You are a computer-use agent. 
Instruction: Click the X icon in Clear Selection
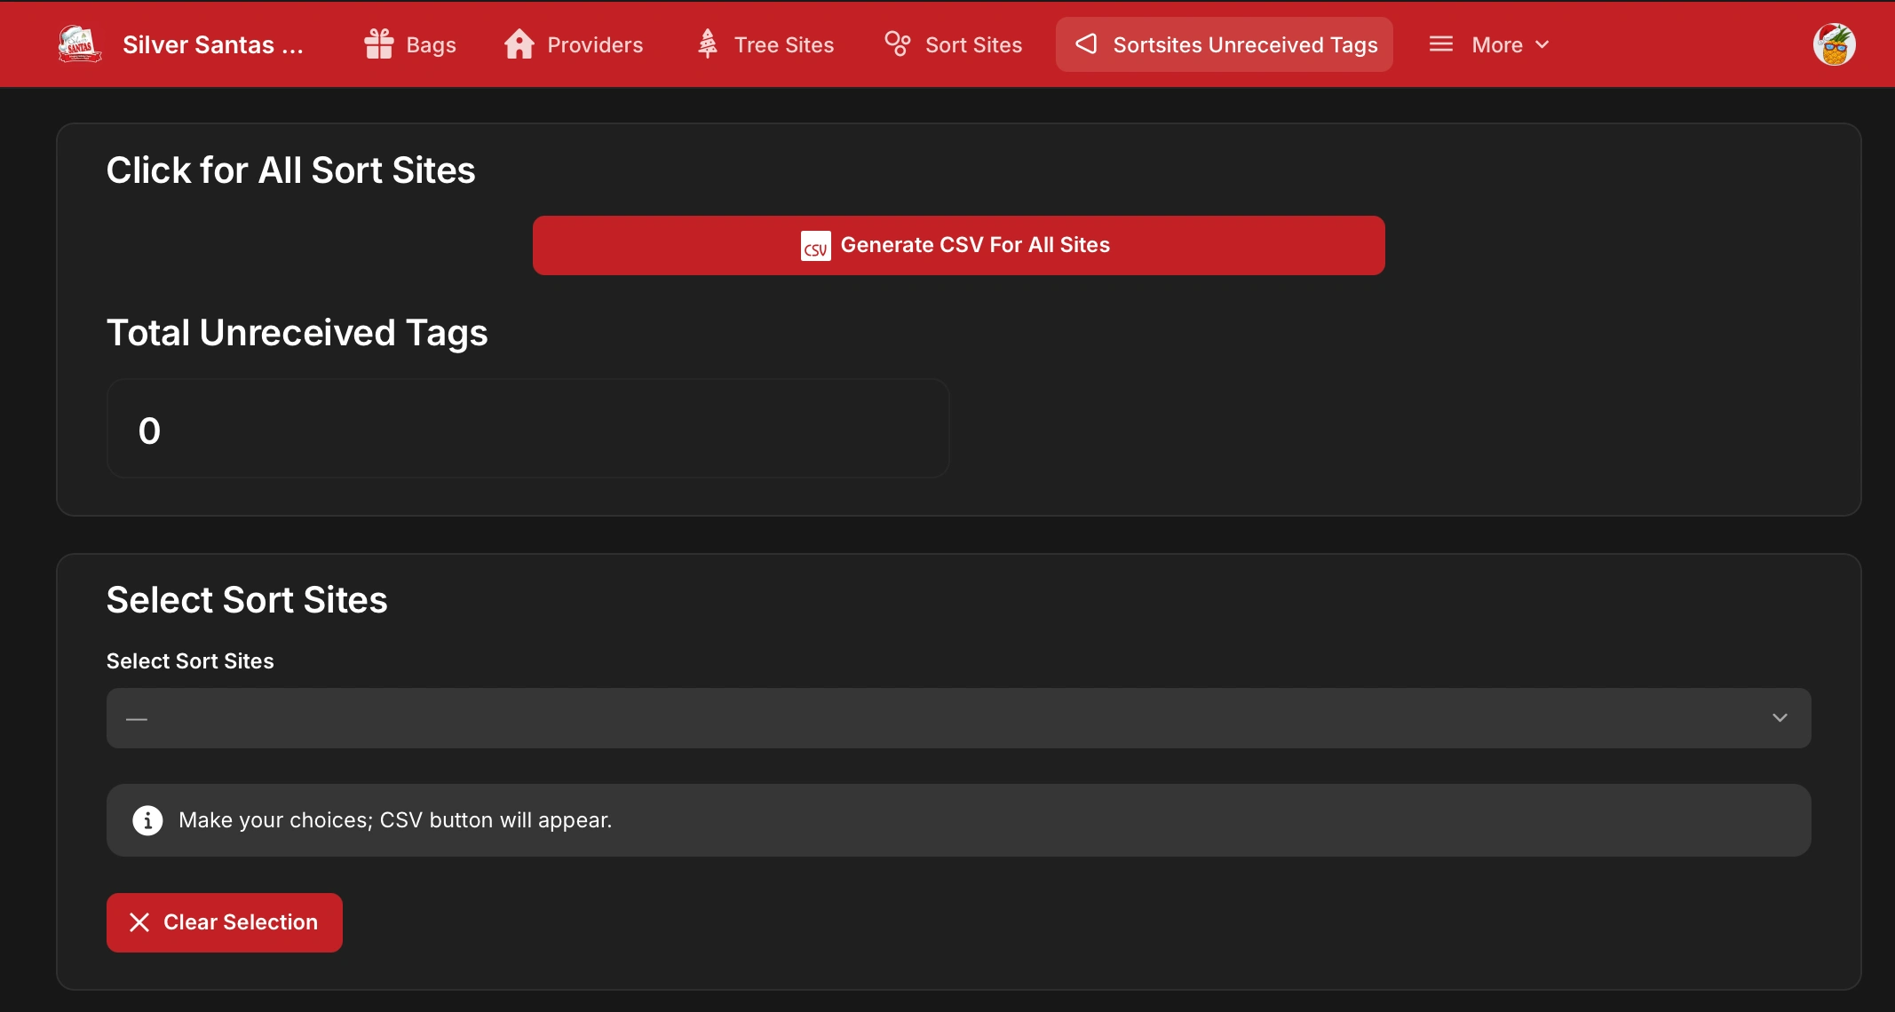(x=139, y=922)
